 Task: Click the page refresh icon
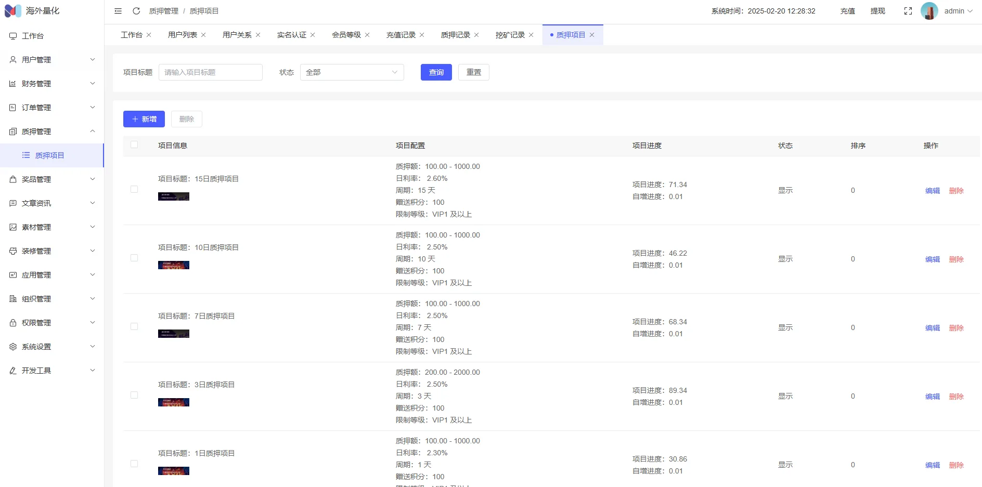pos(136,11)
